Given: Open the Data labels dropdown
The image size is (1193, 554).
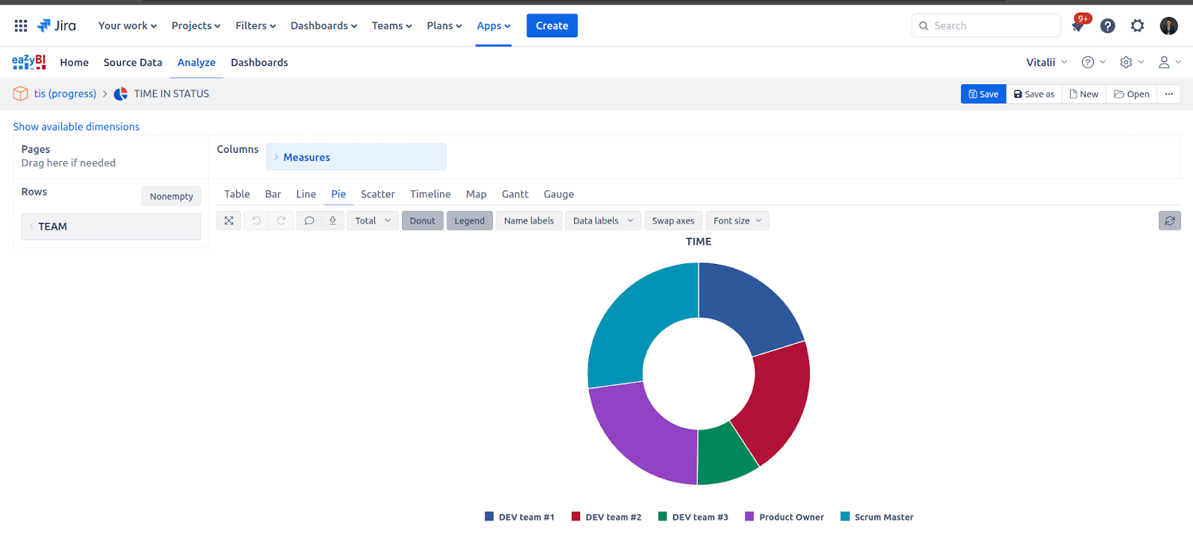Looking at the screenshot, I should (603, 221).
